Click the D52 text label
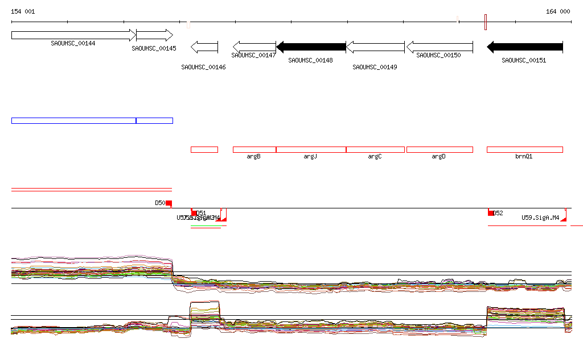The width and height of the screenshot is (583, 347). tap(498, 213)
